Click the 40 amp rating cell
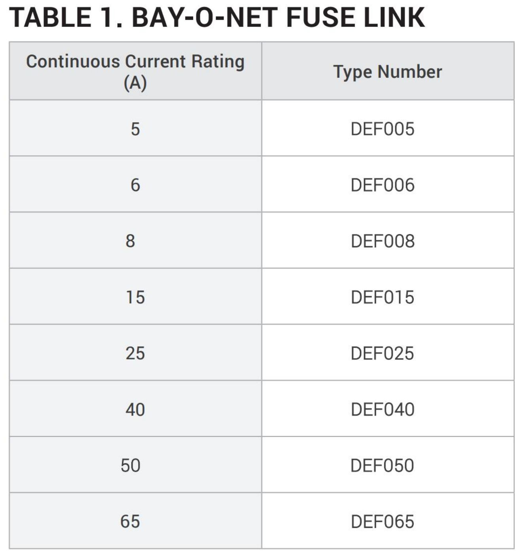Screen dimensions: 523x556 tap(135, 410)
